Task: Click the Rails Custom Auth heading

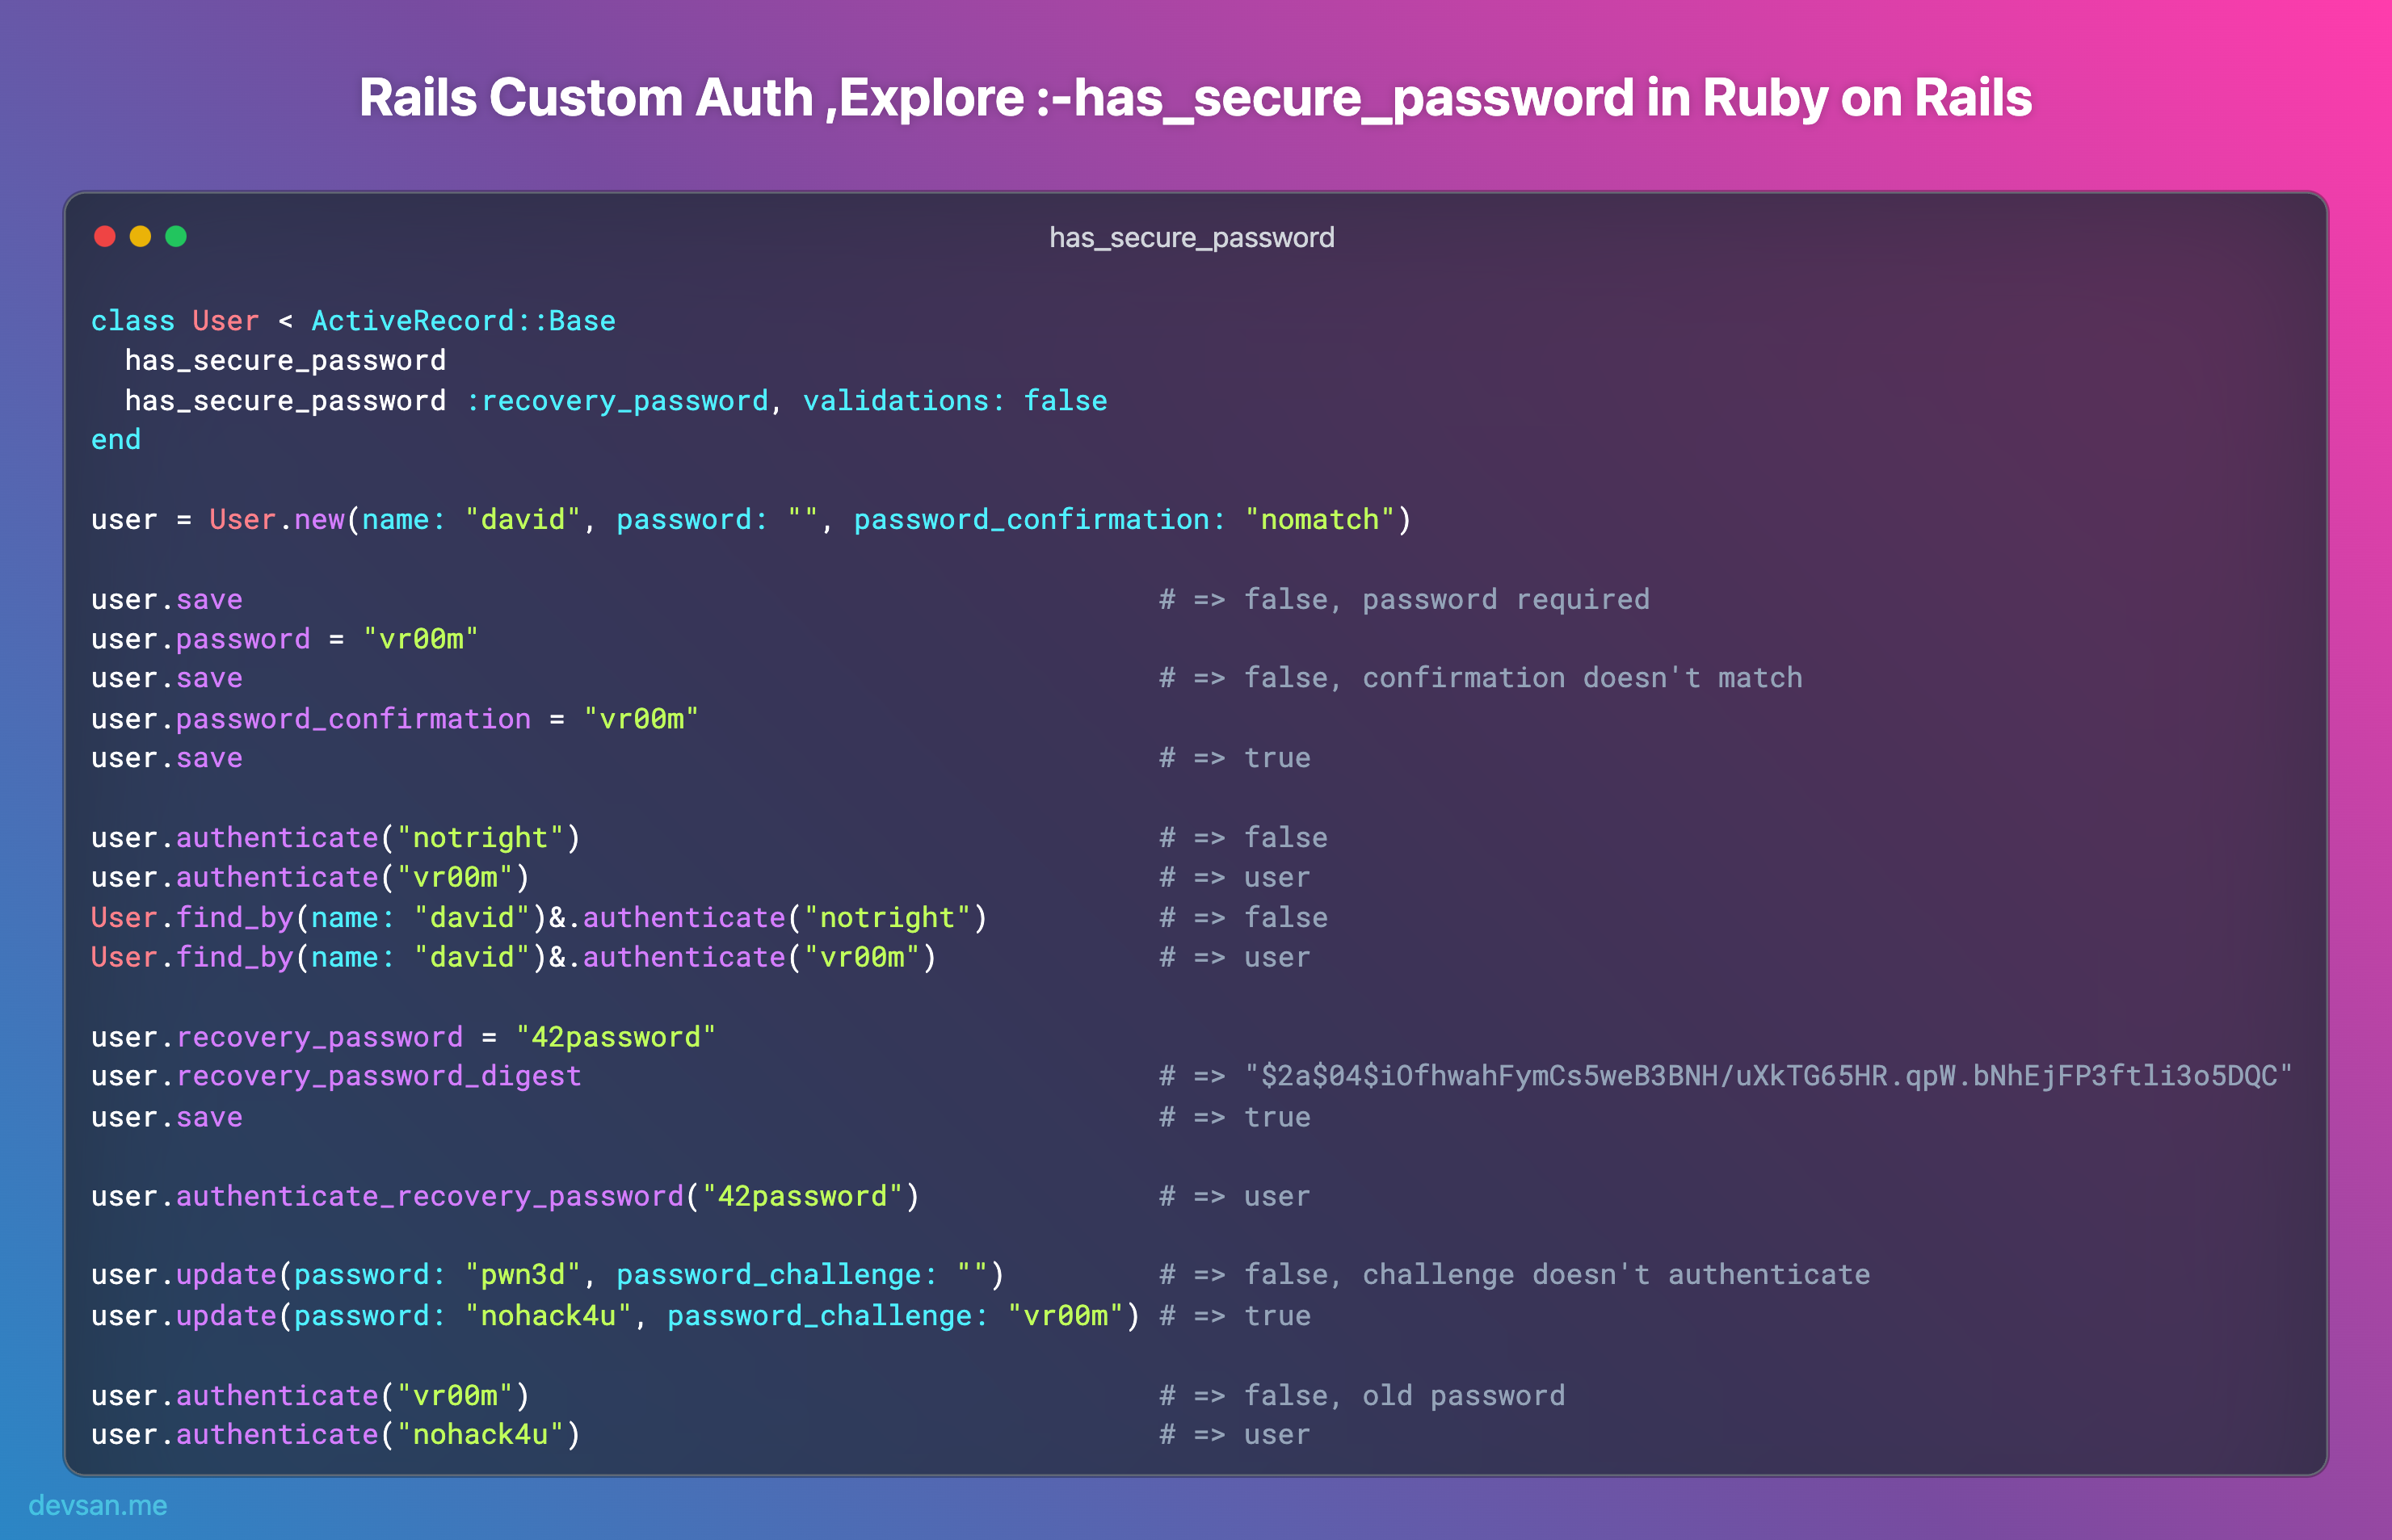Action: coord(1196,98)
